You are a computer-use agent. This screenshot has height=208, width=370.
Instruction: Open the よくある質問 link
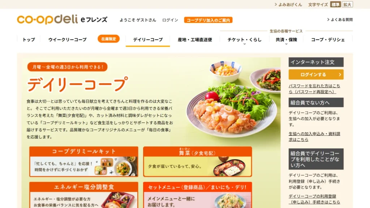(x=340, y=19)
